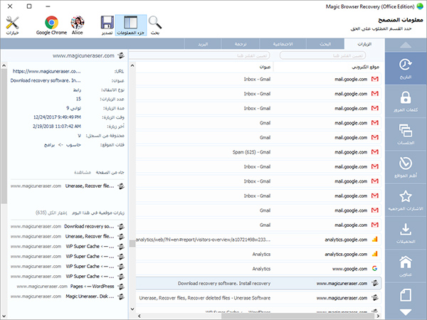Open Bookmarks star section in sidebar

[x=406, y=201]
